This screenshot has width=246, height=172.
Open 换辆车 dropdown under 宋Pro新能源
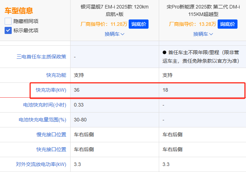(203, 34)
